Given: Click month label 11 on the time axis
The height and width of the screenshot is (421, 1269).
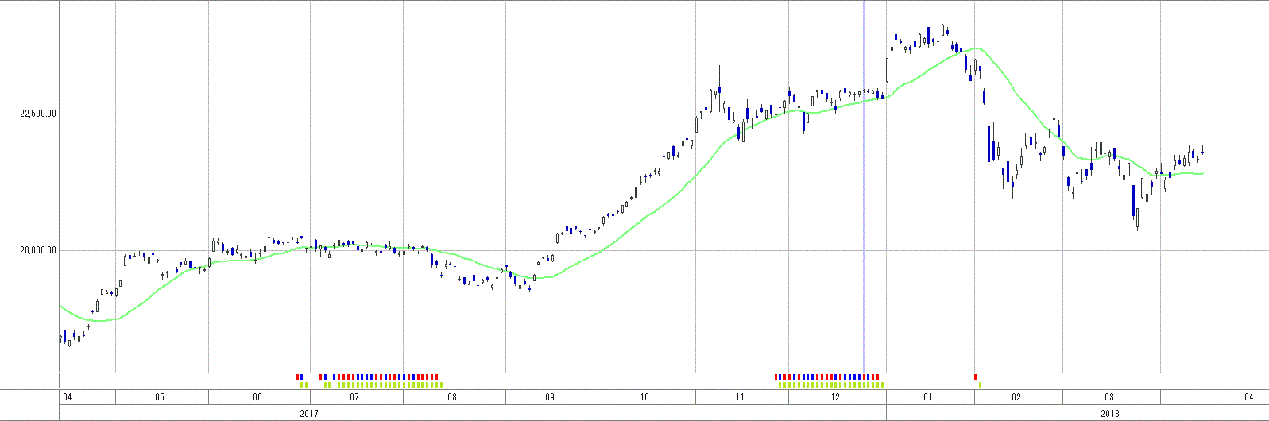Looking at the screenshot, I should pos(740,397).
